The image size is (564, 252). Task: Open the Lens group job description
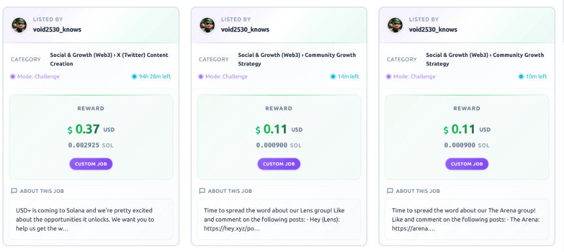pyautogui.click(x=279, y=219)
